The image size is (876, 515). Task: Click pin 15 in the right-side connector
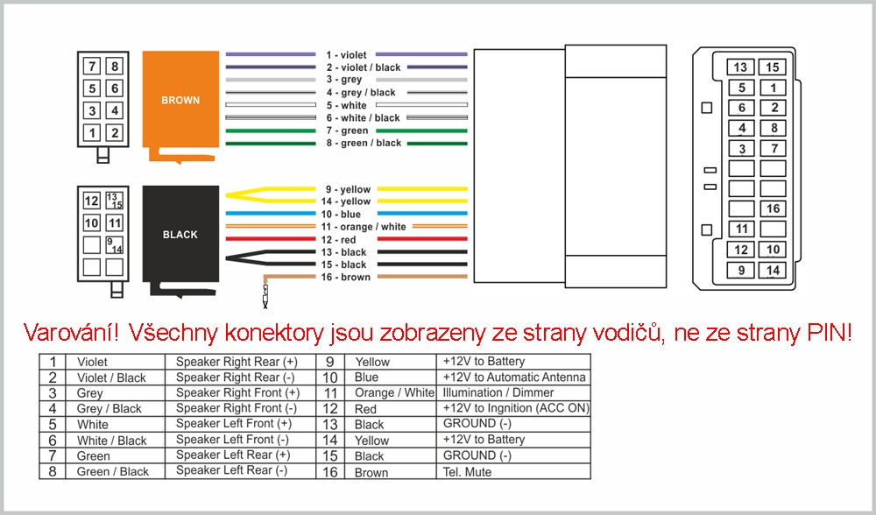tap(772, 67)
